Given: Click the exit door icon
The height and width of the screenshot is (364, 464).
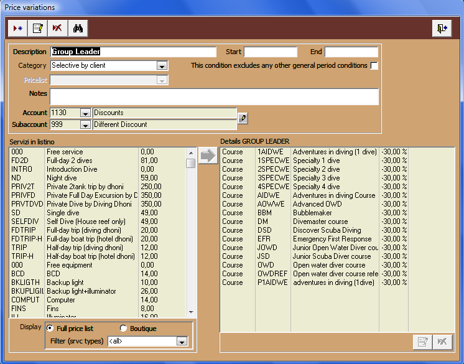Looking at the screenshot, I should coord(442,29).
